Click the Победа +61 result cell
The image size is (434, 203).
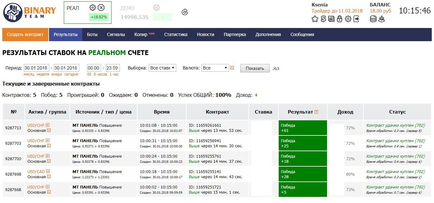pos(303,128)
